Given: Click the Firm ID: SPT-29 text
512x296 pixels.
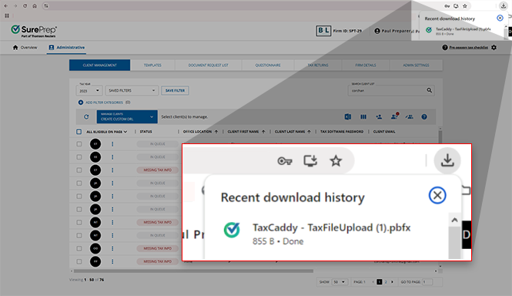Looking at the screenshot, I should [x=347, y=31].
